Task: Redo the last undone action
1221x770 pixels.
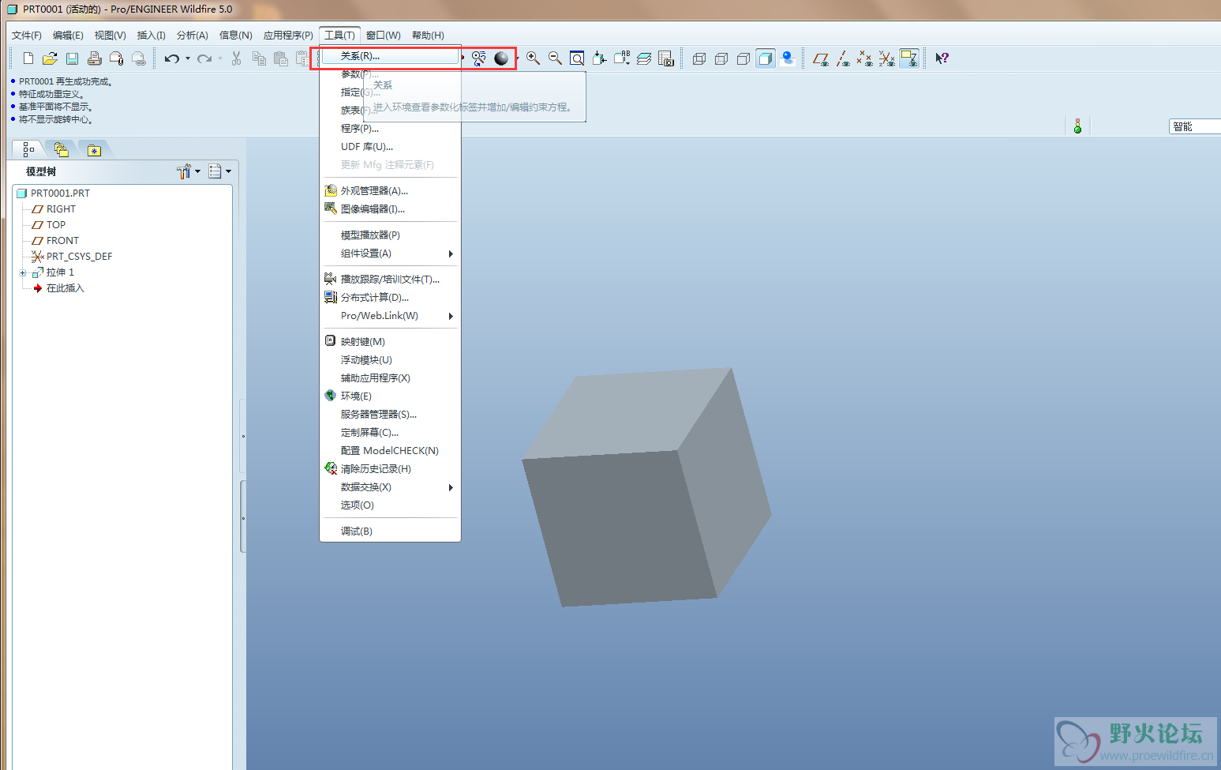Action: point(204,58)
